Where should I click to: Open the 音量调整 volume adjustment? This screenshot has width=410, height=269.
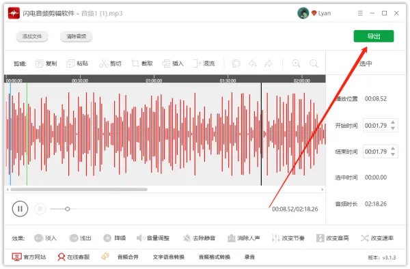(x=153, y=238)
